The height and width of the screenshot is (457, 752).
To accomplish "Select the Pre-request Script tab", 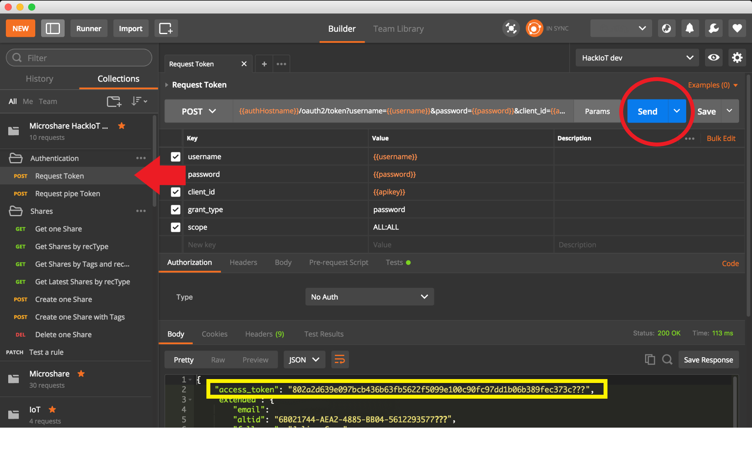I will pyautogui.click(x=337, y=263).
